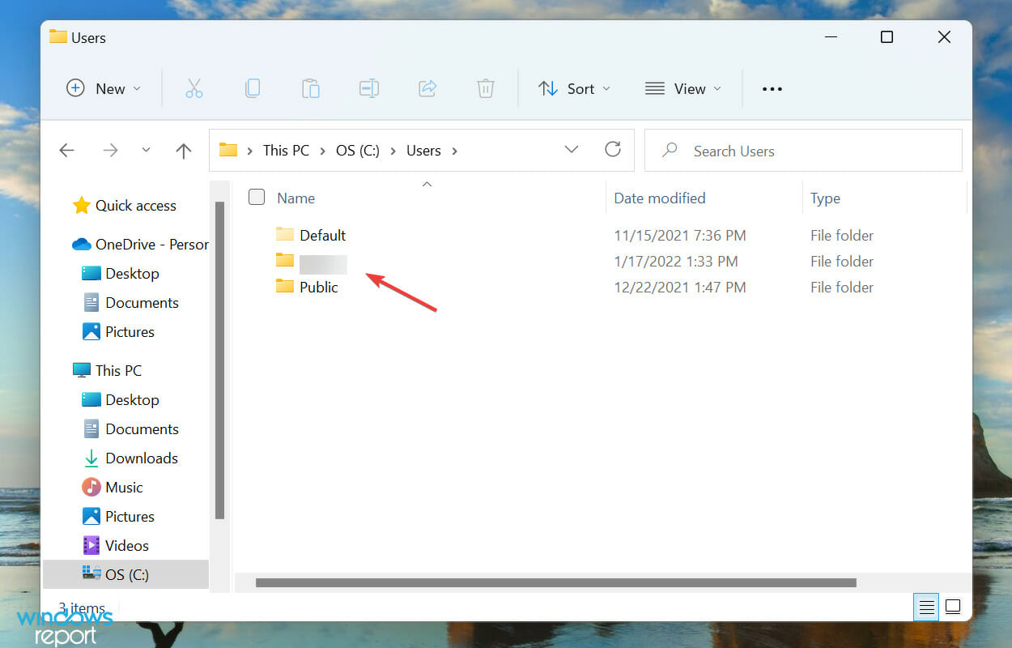The width and height of the screenshot is (1012, 648).
Task: Minimize the Users window
Action: [829, 37]
